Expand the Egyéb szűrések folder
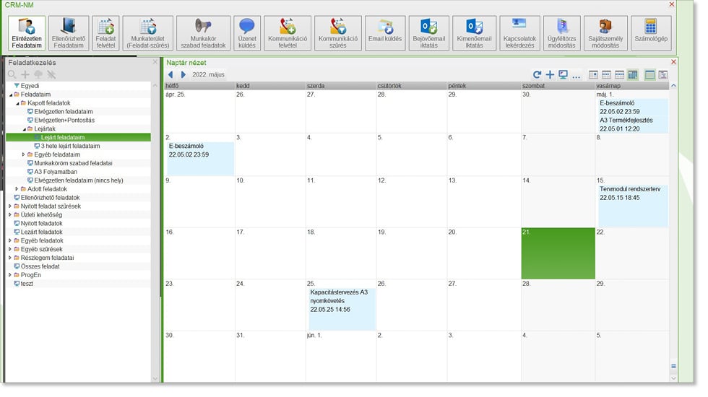 pyautogui.click(x=10, y=249)
